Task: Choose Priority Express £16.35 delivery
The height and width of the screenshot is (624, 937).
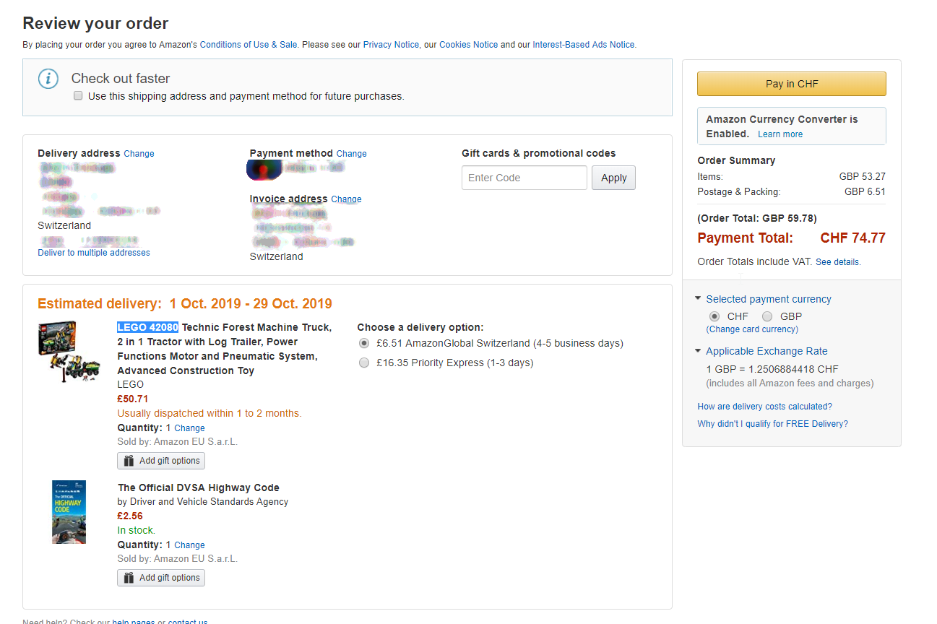Action: point(364,363)
